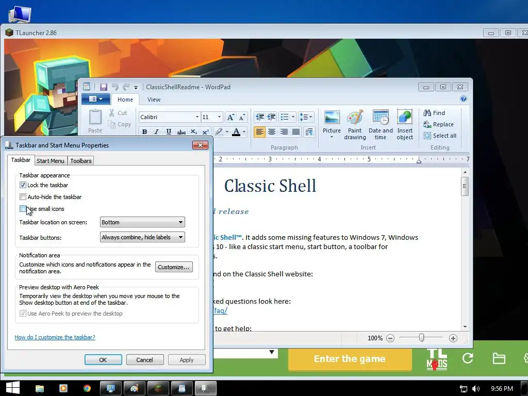Open the WordPad View tab

pos(154,100)
